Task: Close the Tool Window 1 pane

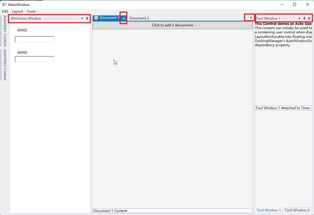Action: pyautogui.click(x=309, y=18)
